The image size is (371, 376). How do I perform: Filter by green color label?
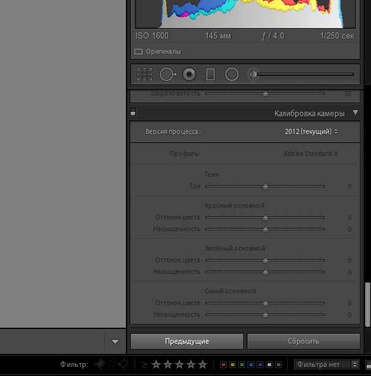[242, 365]
